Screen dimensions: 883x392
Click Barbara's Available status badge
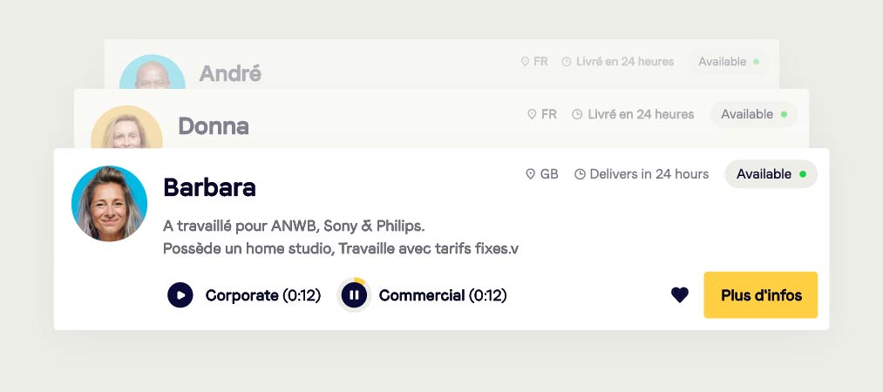click(x=771, y=174)
